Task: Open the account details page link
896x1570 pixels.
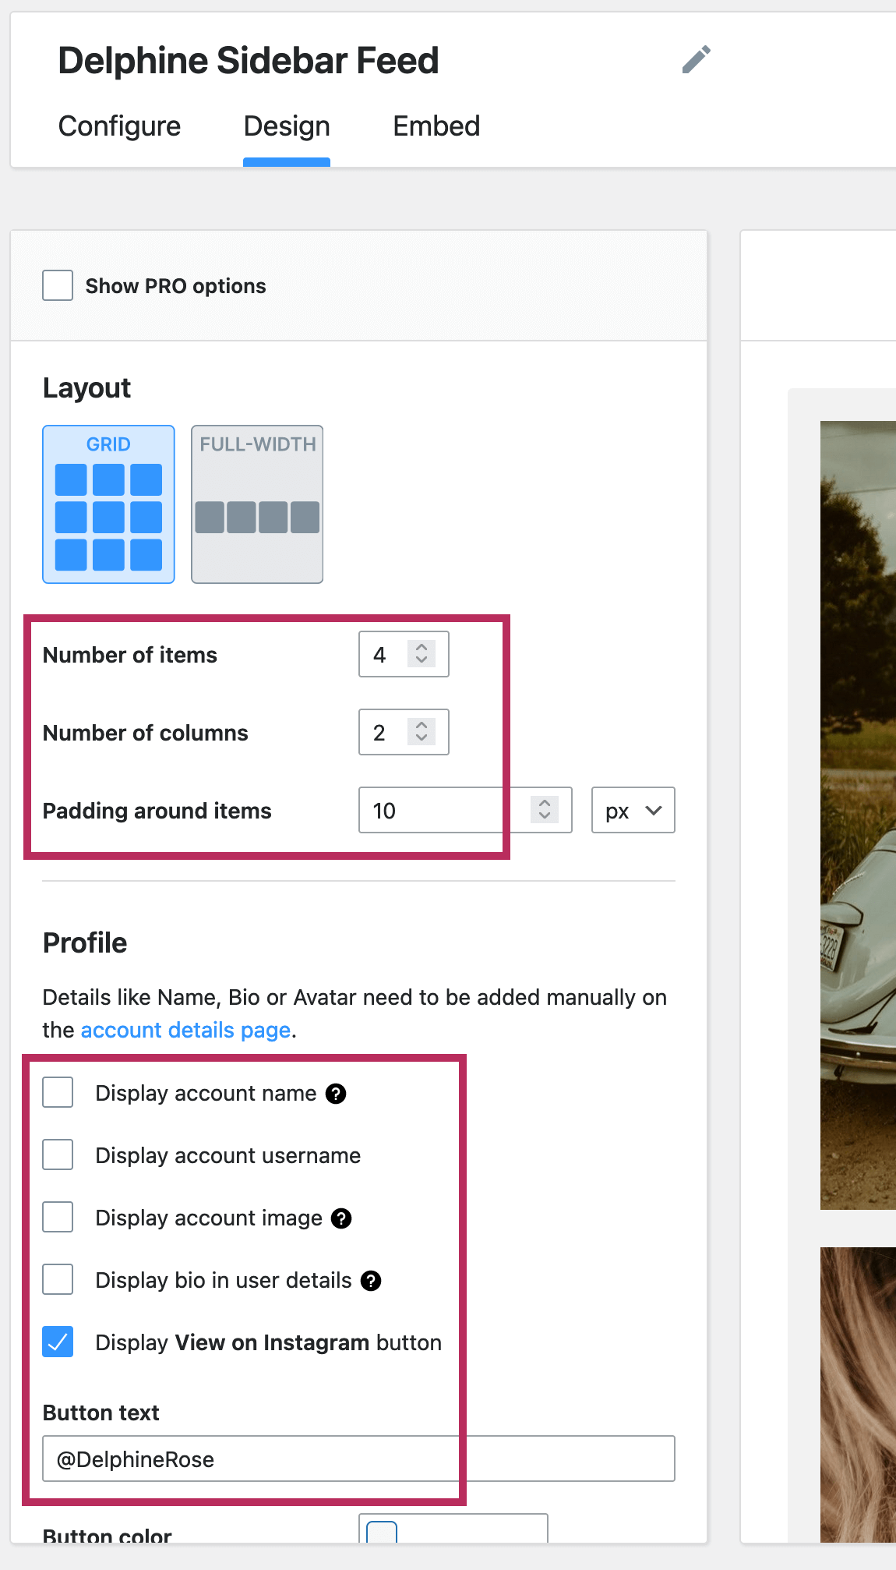Action: tap(185, 1031)
